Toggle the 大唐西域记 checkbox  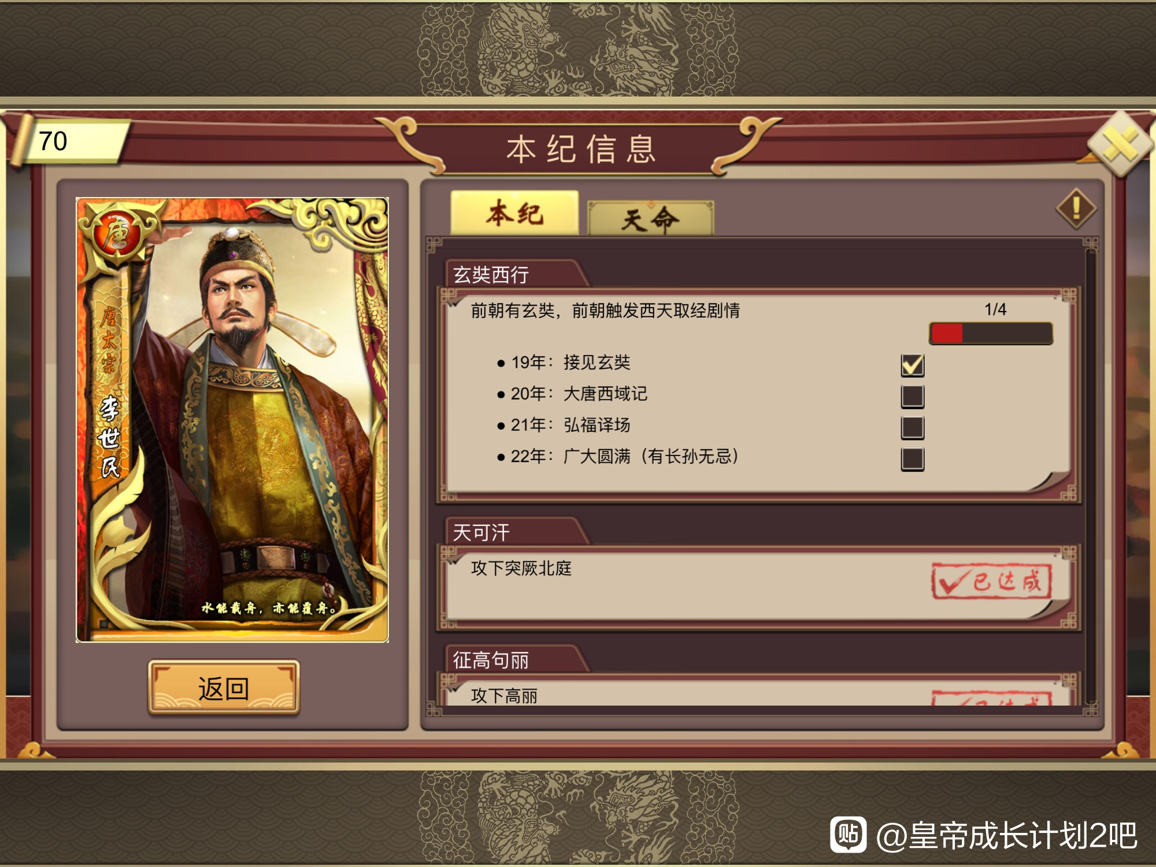(913, 397)
